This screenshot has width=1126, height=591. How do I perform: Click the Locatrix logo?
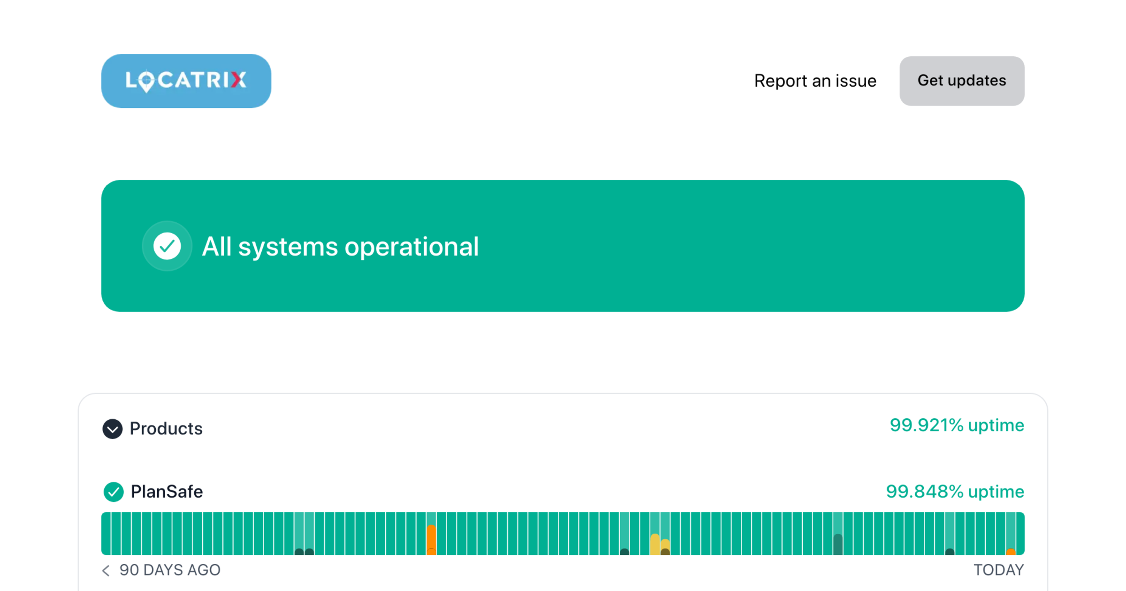click(x=186, y=81)
